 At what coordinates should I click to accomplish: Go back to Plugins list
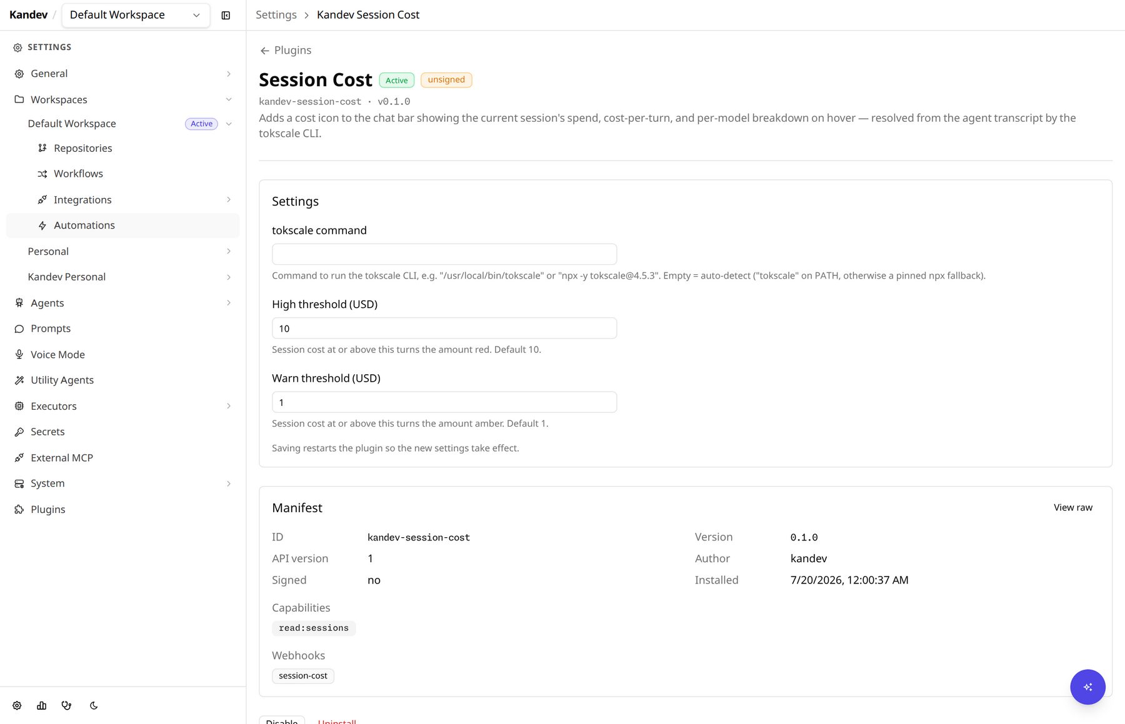pyautogui.click(x=286, y=51)
